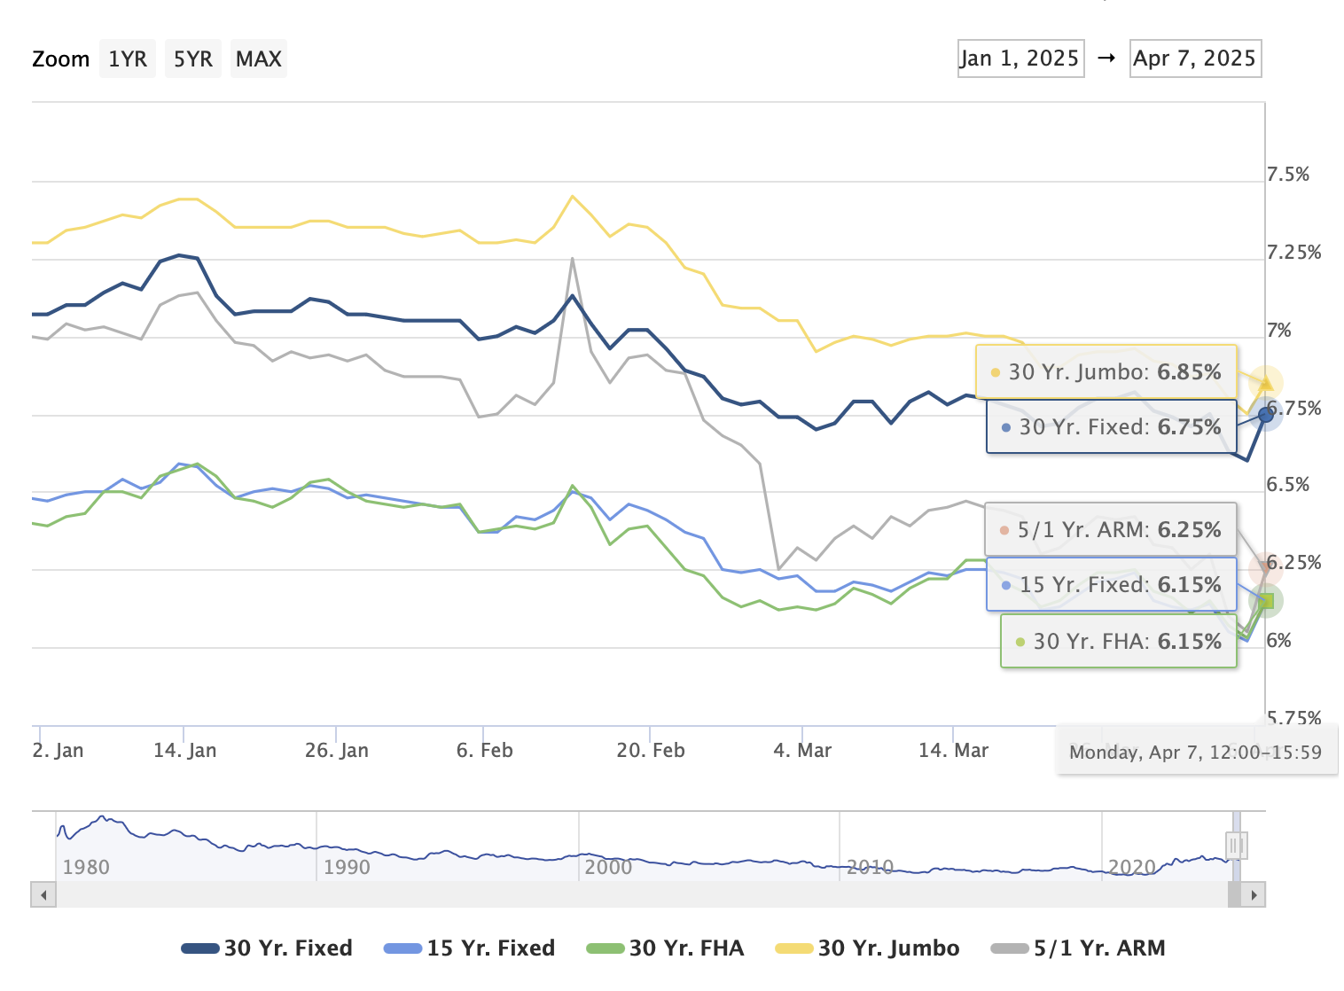Edit the Jan 1, 2025 start date
1344x991 pixels.
click(x=1020, y=59)
